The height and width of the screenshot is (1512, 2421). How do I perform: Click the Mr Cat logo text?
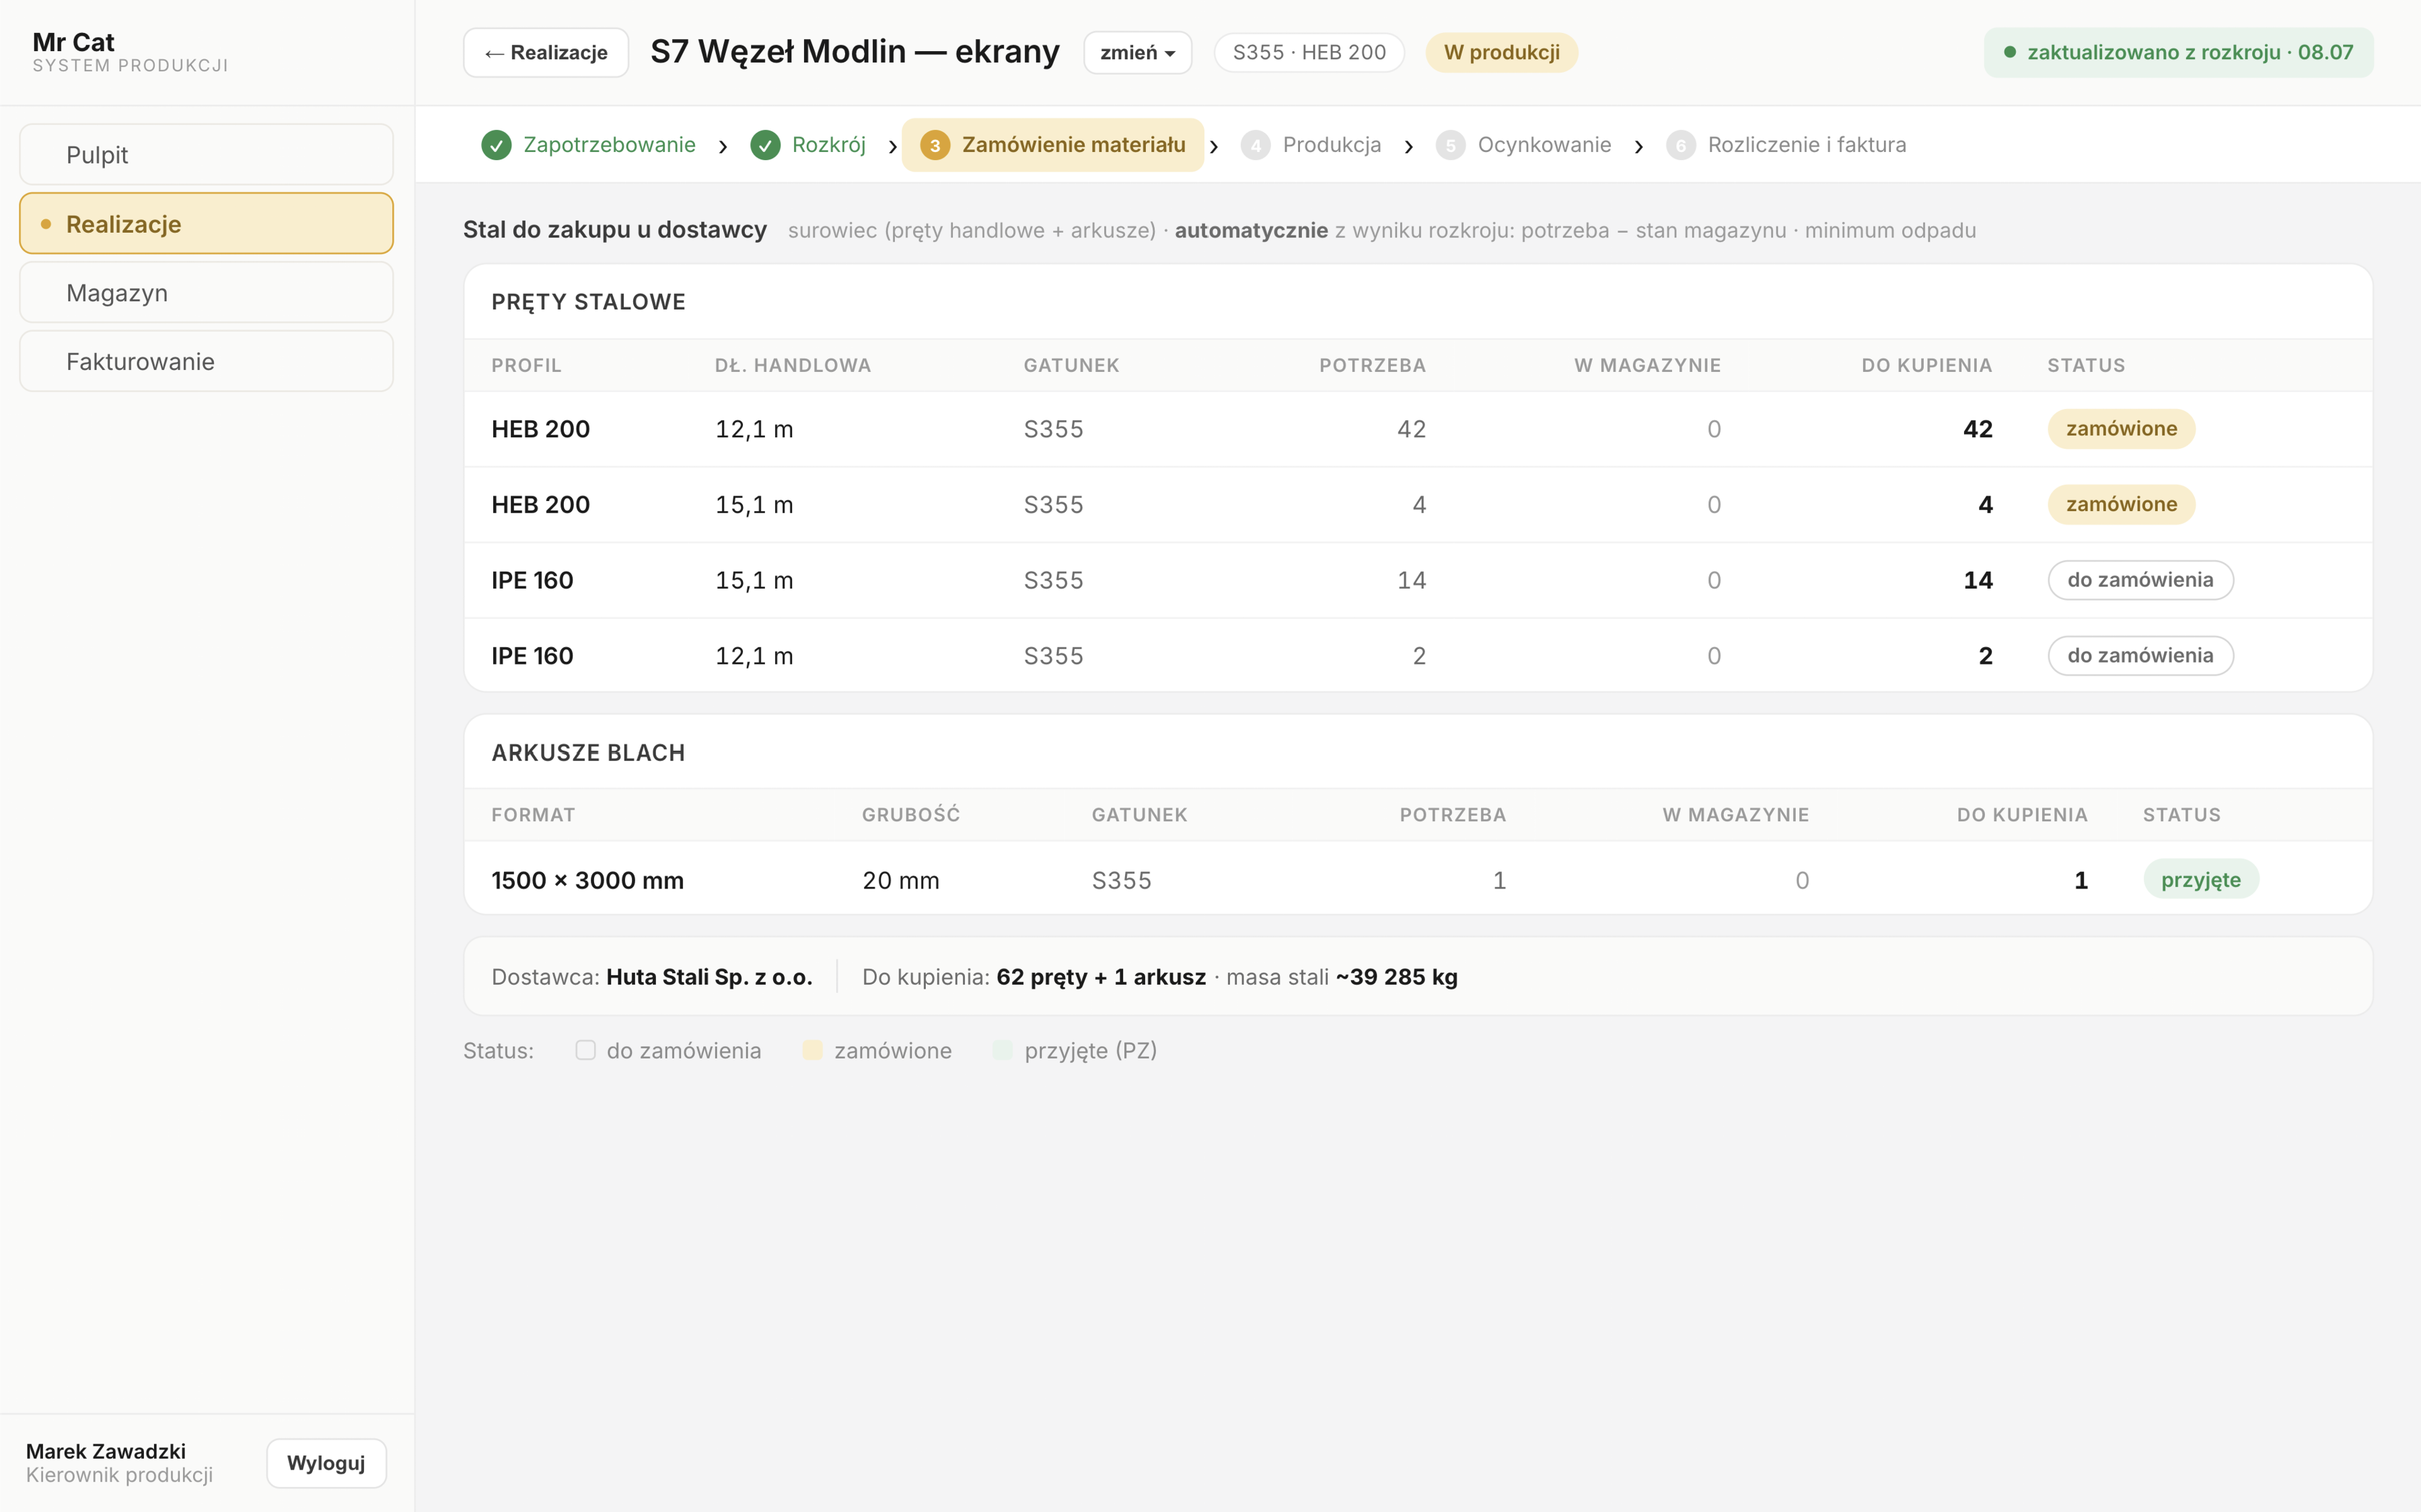pos(73,42)
